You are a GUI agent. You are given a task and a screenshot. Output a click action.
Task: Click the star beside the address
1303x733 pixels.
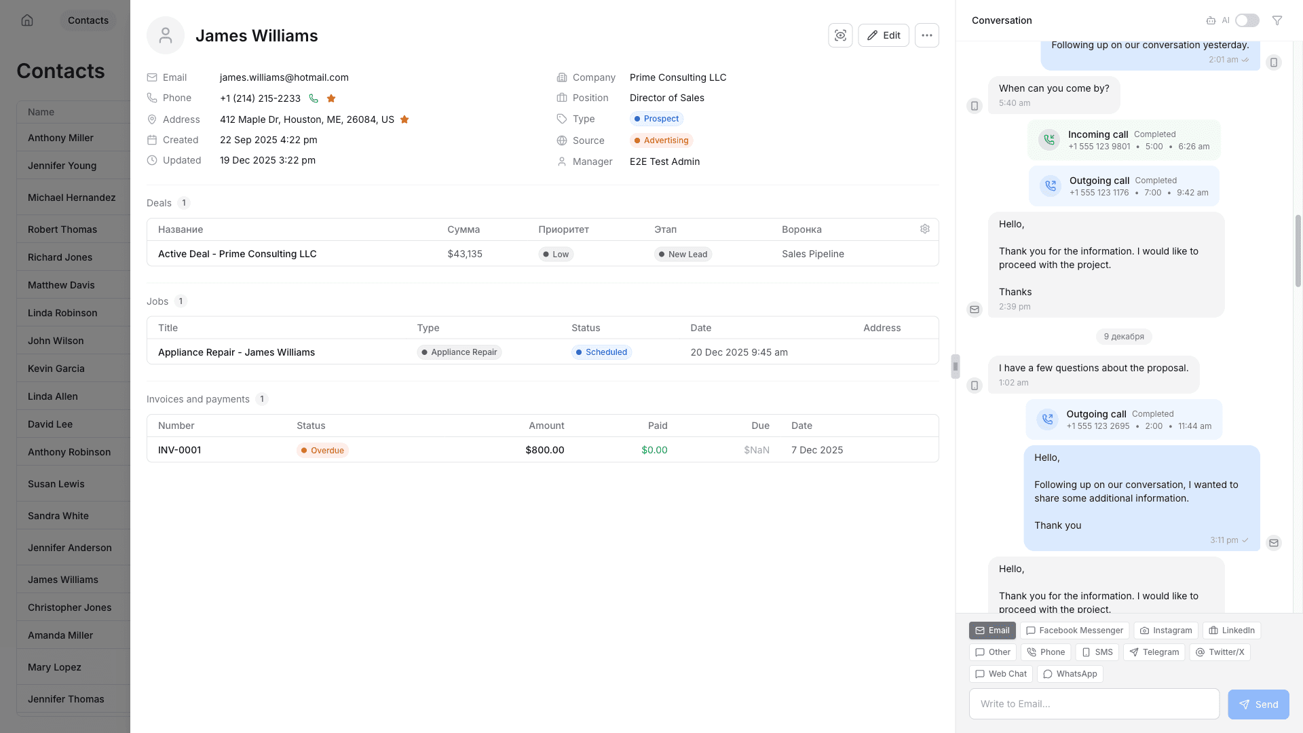pyautogui.click(x=404, y=119)
